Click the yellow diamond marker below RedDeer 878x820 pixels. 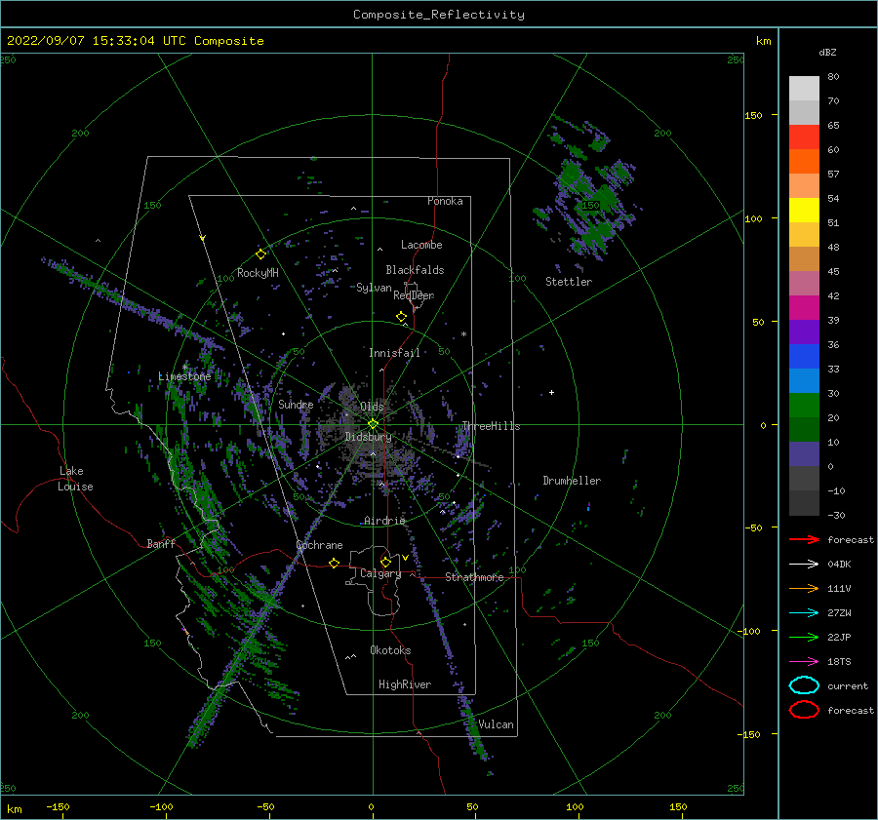point(401,317)
